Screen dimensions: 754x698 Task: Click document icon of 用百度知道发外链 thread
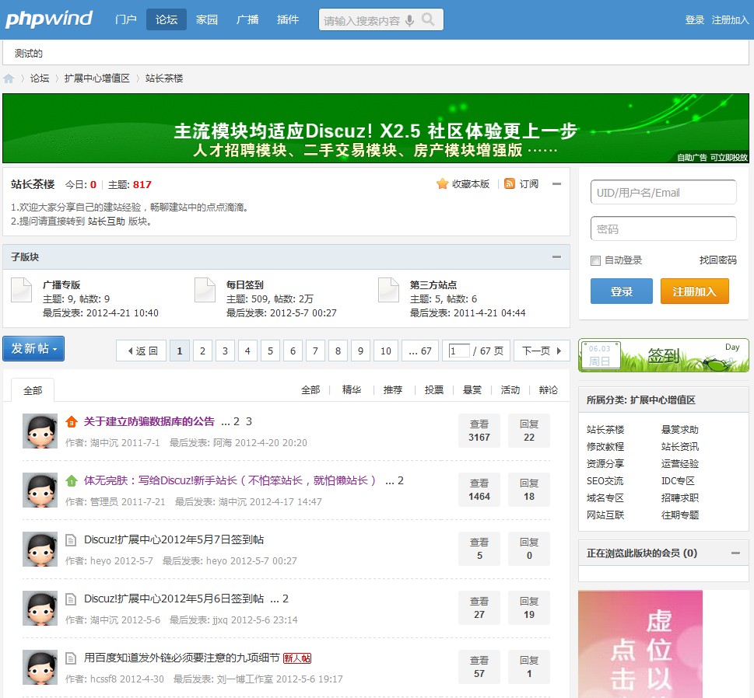[71, 658]
